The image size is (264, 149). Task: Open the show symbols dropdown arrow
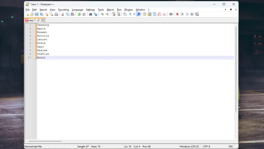(134, 14)
